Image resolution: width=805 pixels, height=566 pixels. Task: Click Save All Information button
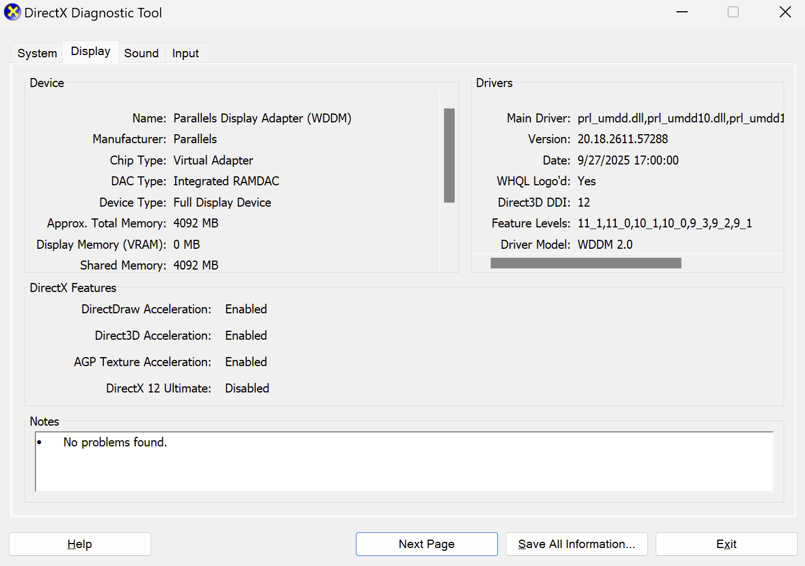coord(577,544)
